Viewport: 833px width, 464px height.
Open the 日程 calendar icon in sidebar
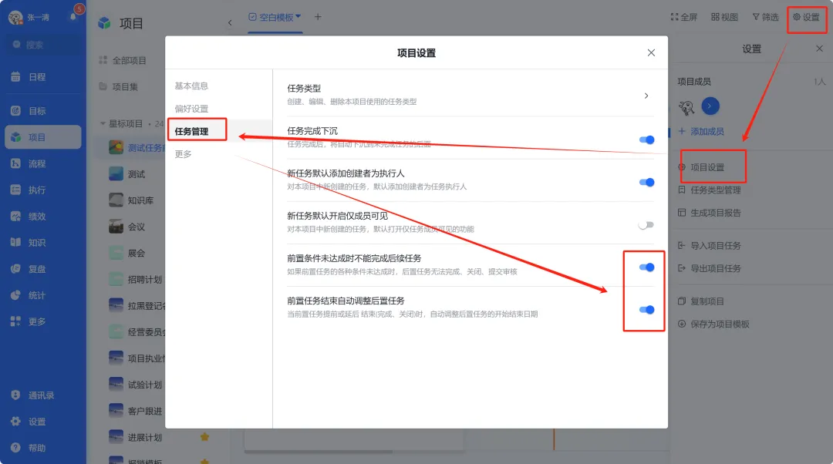pyautogui.click(x=15, y=77)
